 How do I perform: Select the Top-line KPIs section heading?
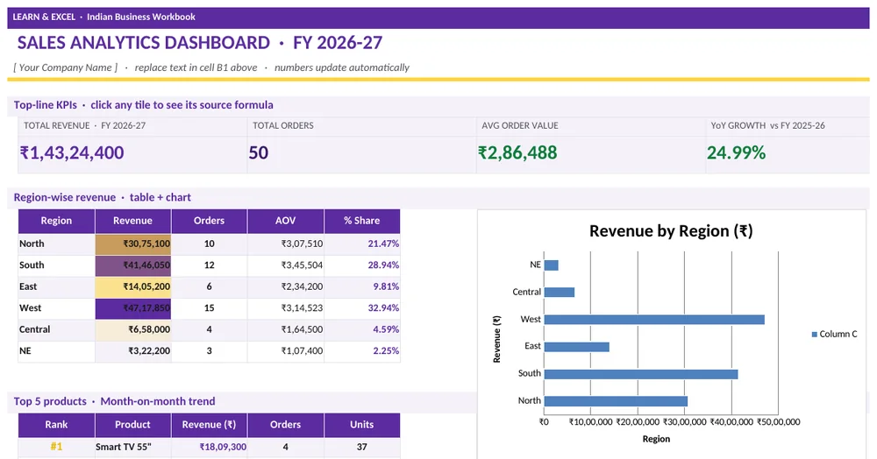(143, 105)
